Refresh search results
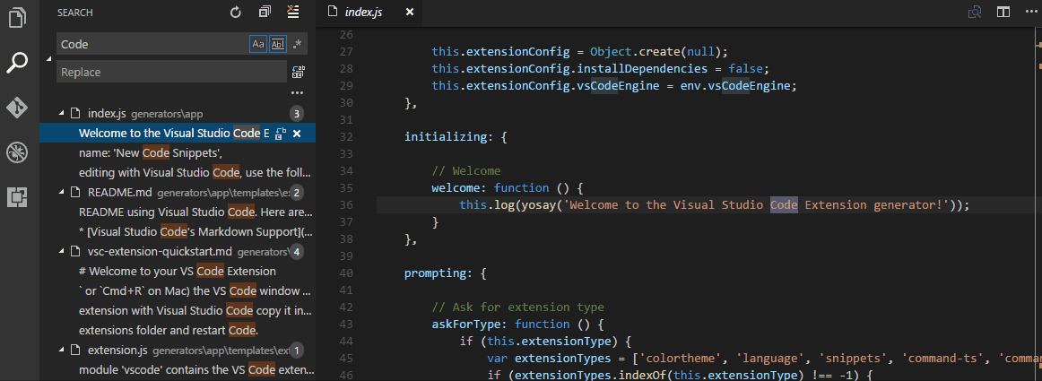 [x=236, y=12]
